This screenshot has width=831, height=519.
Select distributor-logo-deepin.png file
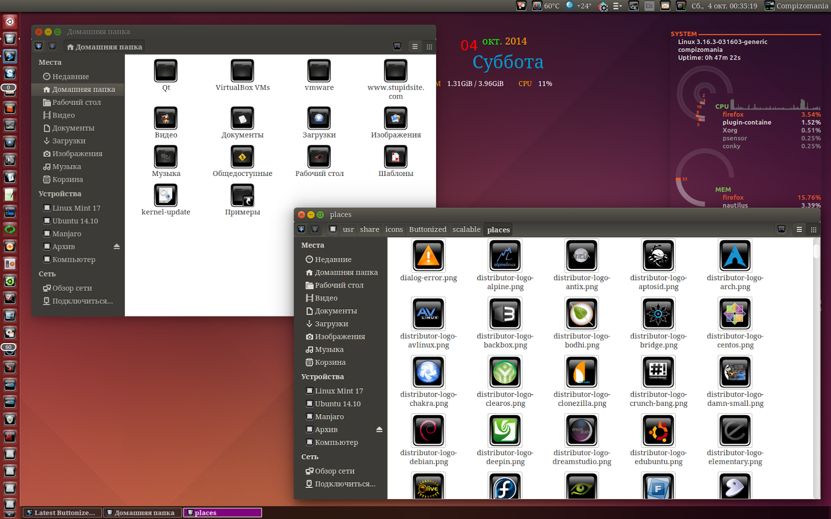pyautogui.click(x=505, y=431)
